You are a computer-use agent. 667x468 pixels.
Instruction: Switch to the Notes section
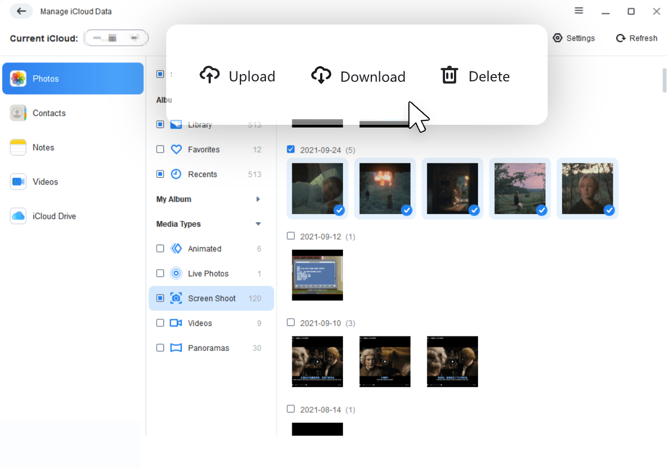[43, 148]
